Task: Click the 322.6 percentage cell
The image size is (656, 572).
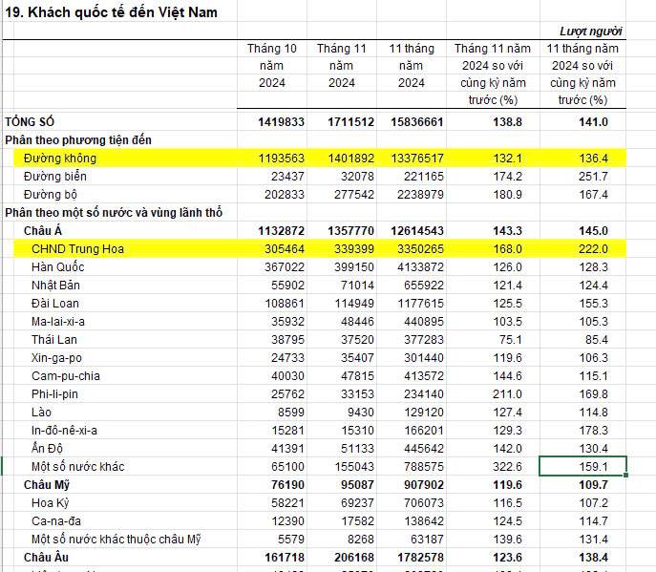Action: coord(507,467)
